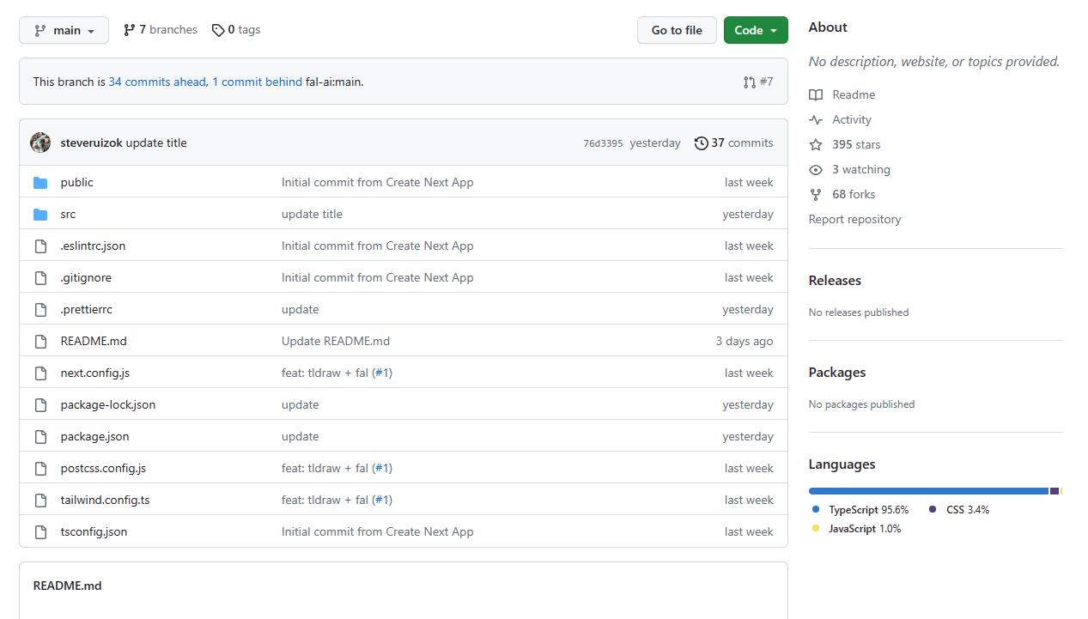Screen dimensions: 1088x619
Task: Click steveruizok's avatar image
Action: [x=40, y=143]
